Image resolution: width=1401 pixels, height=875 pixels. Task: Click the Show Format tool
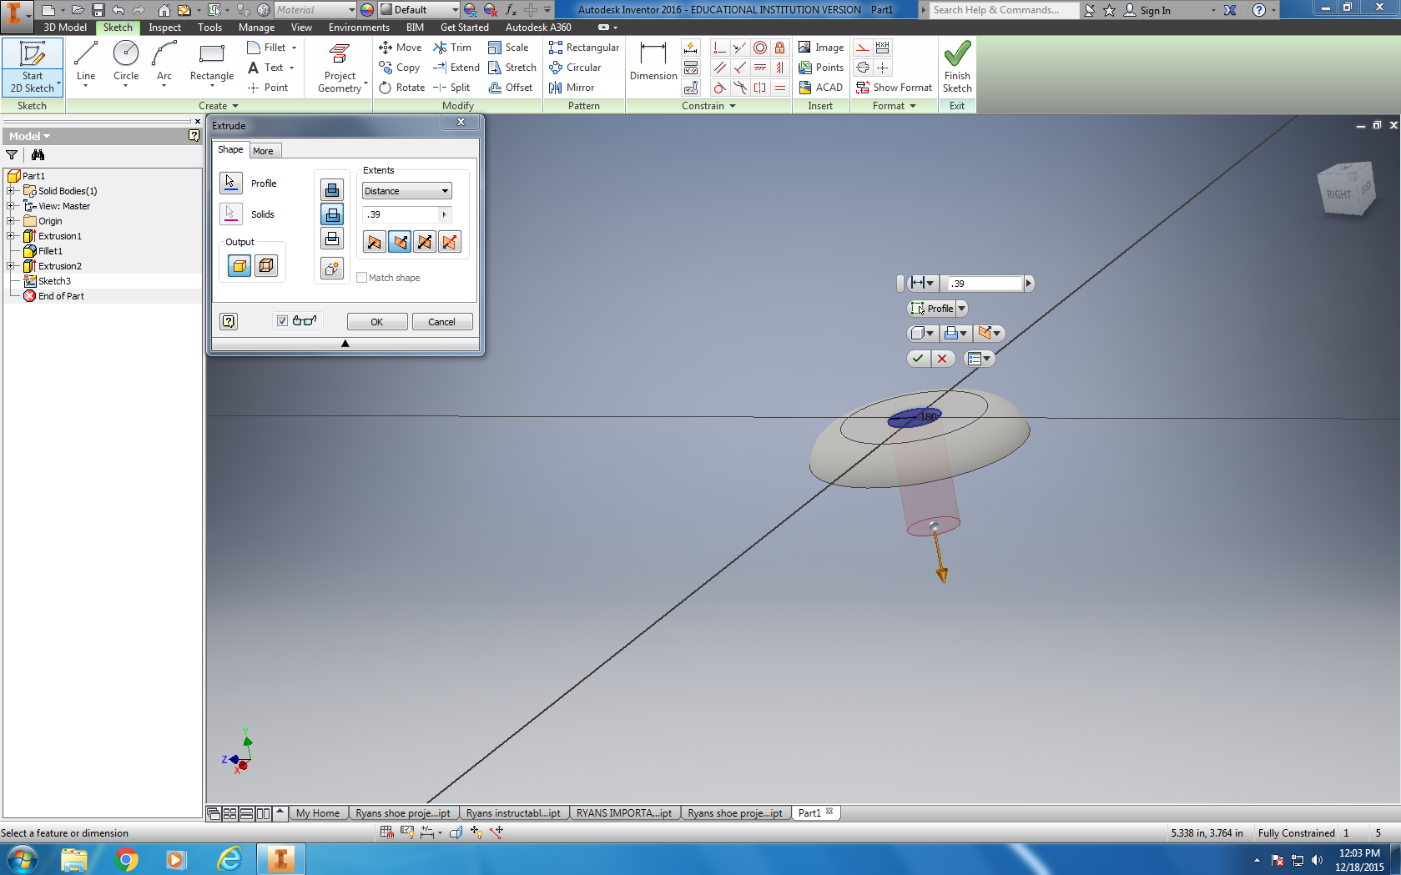point(894,88)
